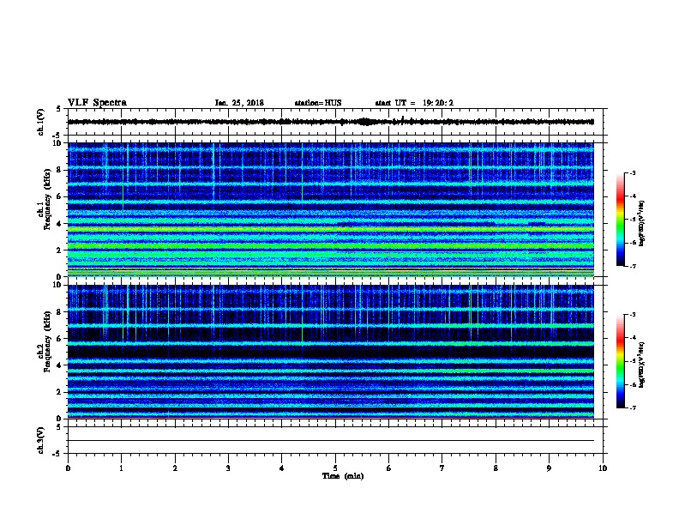Click the "9" tick on the time axis
The width and height of the screenshot is (679, 525).
(x=549, y=468)
